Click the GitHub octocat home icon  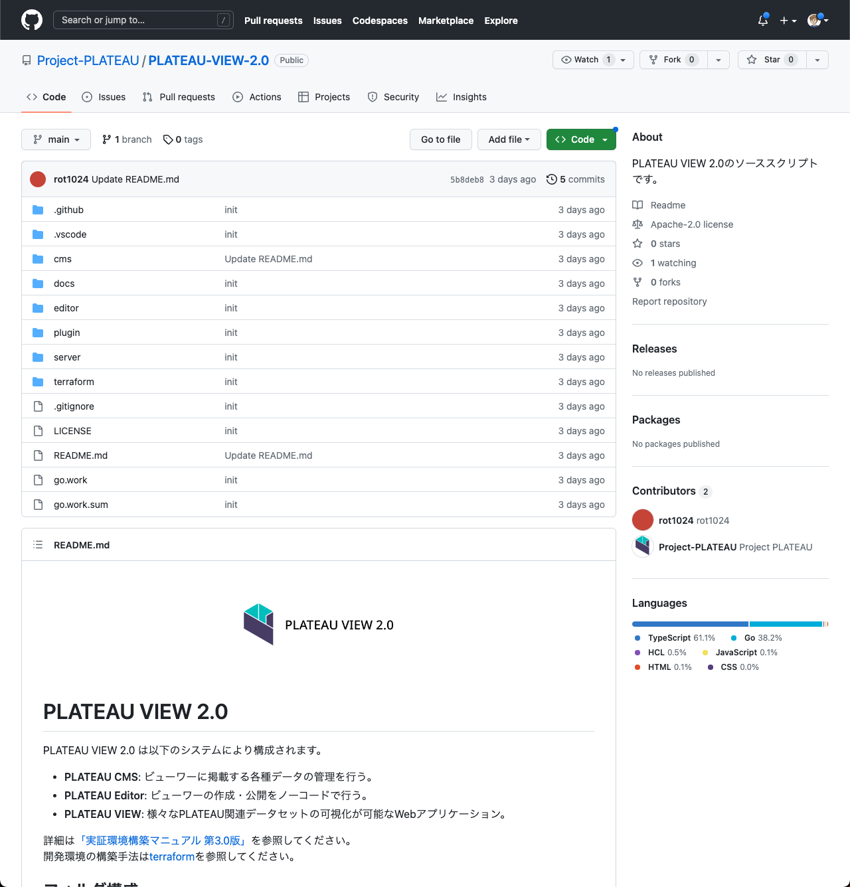(31, 19)
